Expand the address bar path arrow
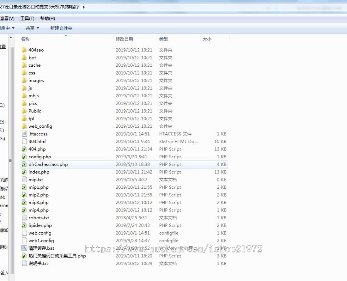The width and height of the screenshot is (347, 281). tap(84, 7)
